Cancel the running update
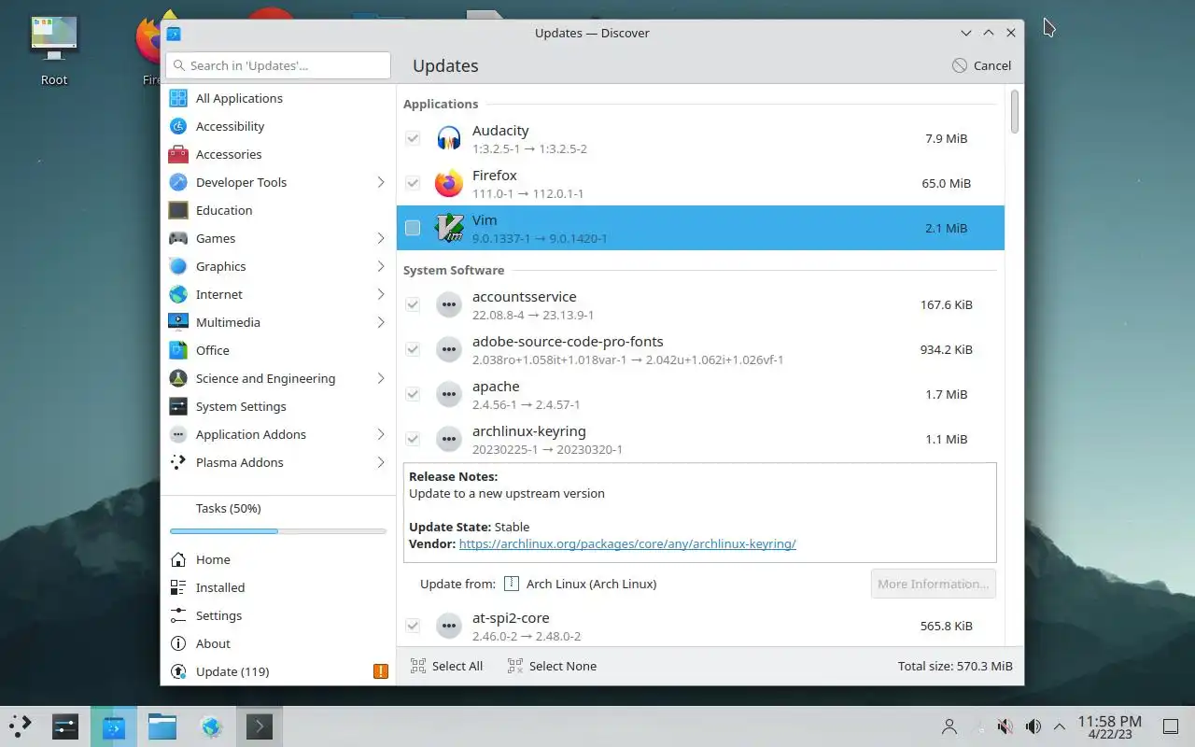 pos(981,65)
